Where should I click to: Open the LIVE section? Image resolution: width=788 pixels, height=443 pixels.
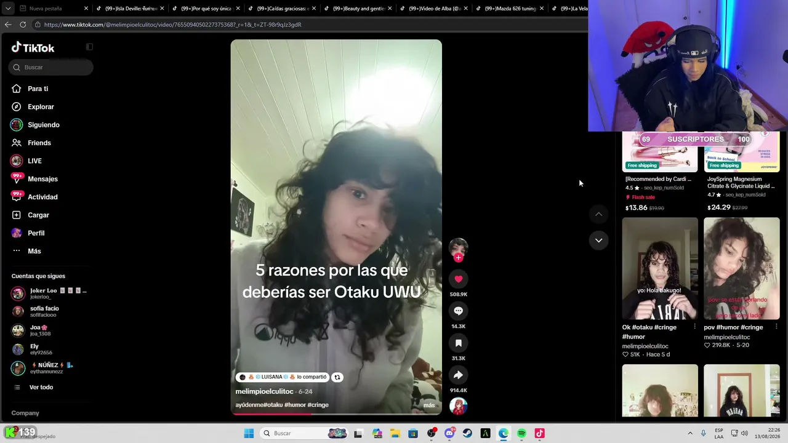point(34,161)
